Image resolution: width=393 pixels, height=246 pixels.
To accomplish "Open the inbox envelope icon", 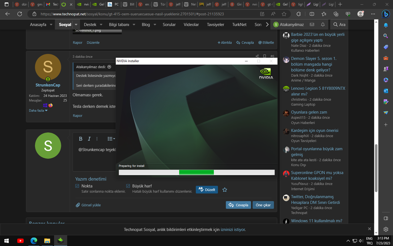I will (312, 24).
